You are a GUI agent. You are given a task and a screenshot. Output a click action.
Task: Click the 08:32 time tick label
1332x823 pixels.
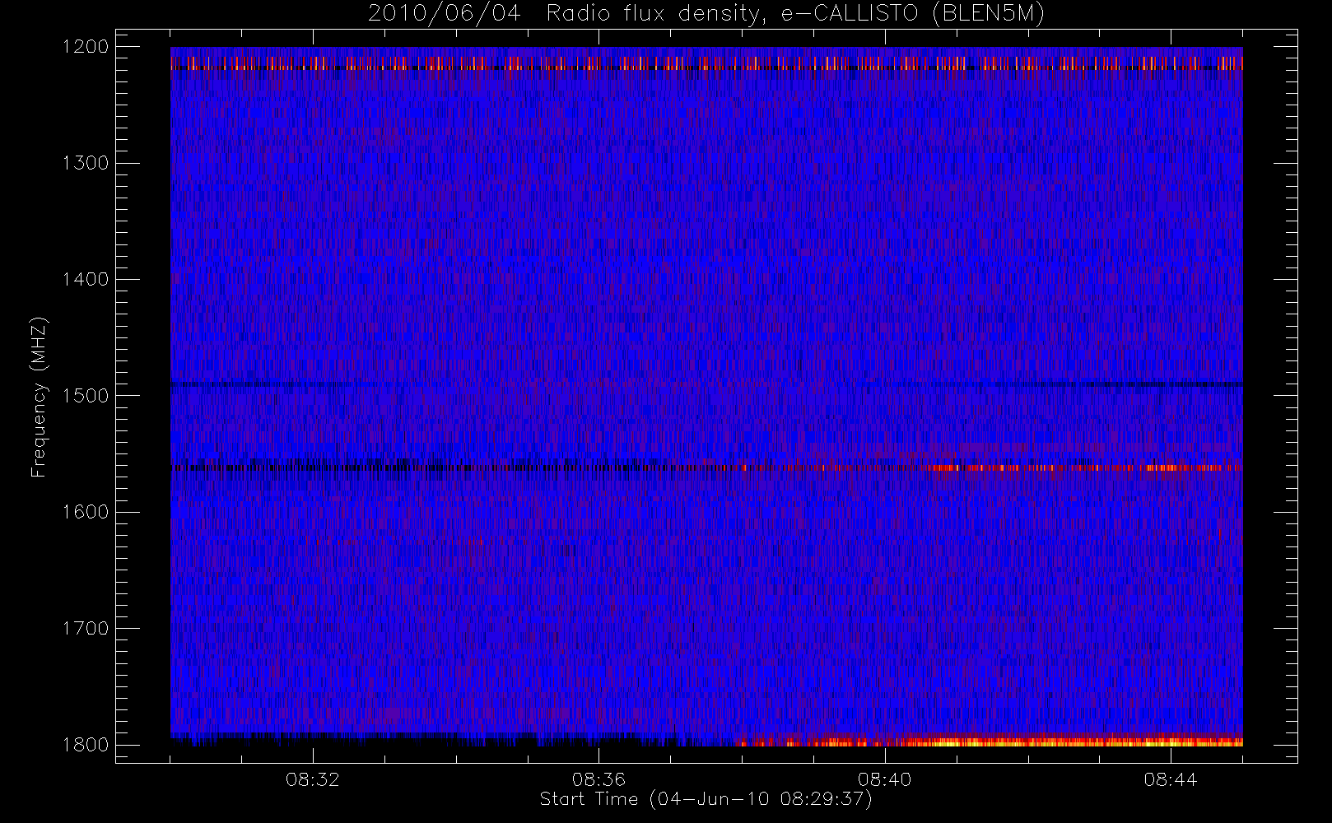click(312, 779)
